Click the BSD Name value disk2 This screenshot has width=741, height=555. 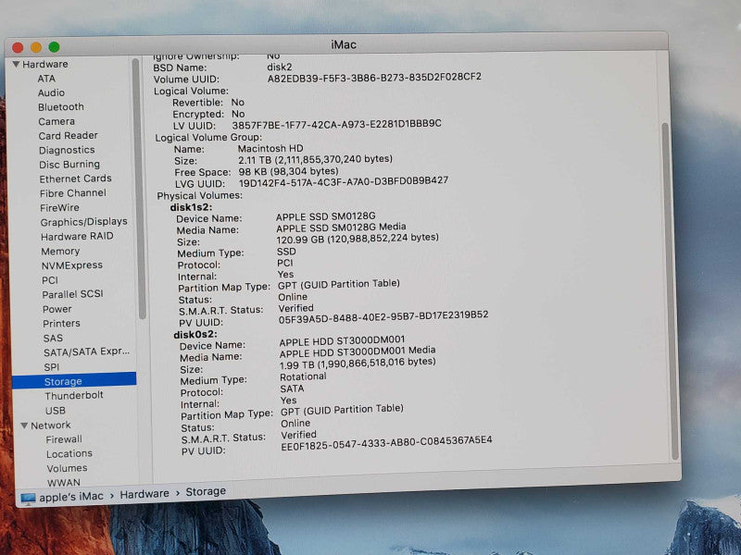click(x=280, y=67)
